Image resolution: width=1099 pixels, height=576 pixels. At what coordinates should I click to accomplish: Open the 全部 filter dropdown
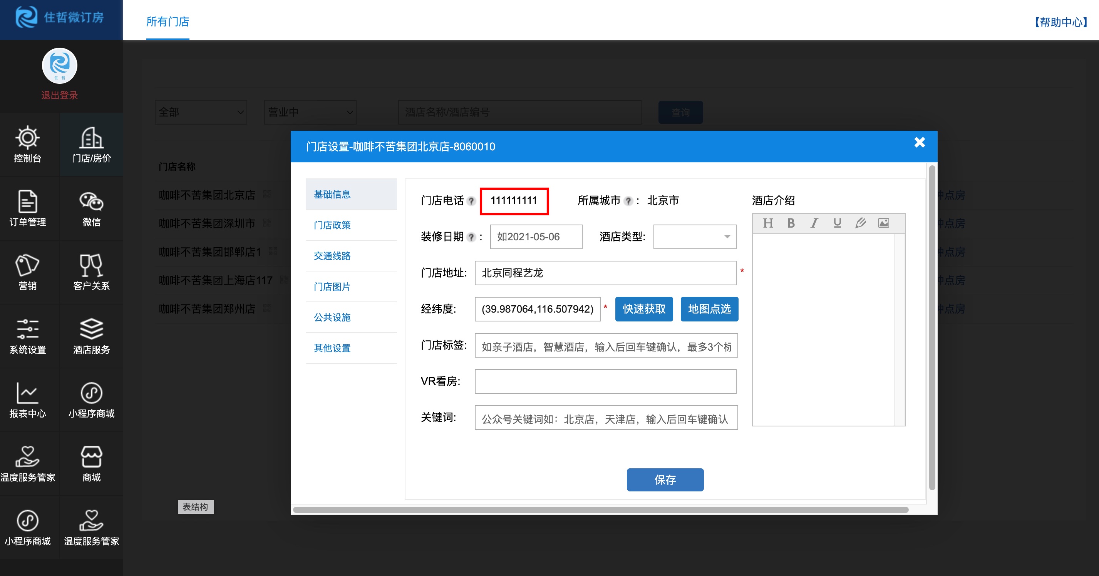pyautogui.click(x=201, y=113)
